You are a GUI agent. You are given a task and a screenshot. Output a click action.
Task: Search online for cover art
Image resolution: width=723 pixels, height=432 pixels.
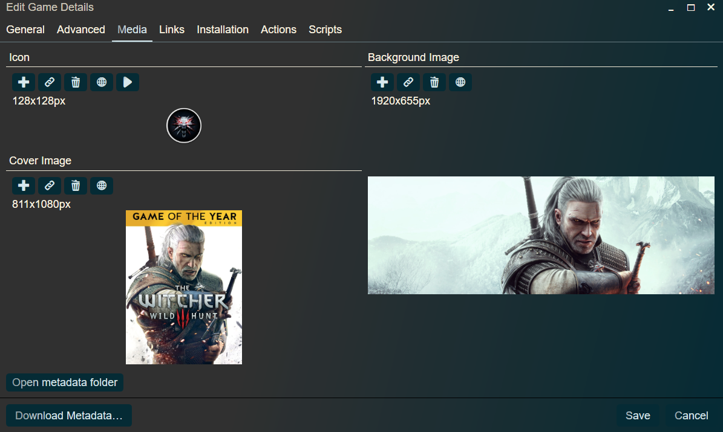point(101,185)
